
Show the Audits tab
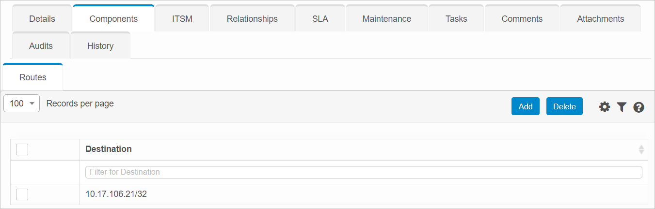coord(41,46)
